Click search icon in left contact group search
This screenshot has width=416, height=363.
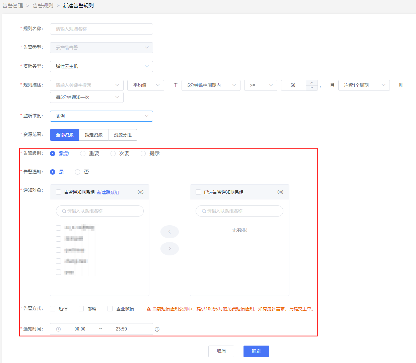tap(64, 211)
